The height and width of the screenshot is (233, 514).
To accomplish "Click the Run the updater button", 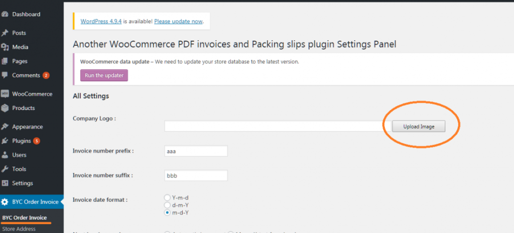I will click(x=104, y=75).
